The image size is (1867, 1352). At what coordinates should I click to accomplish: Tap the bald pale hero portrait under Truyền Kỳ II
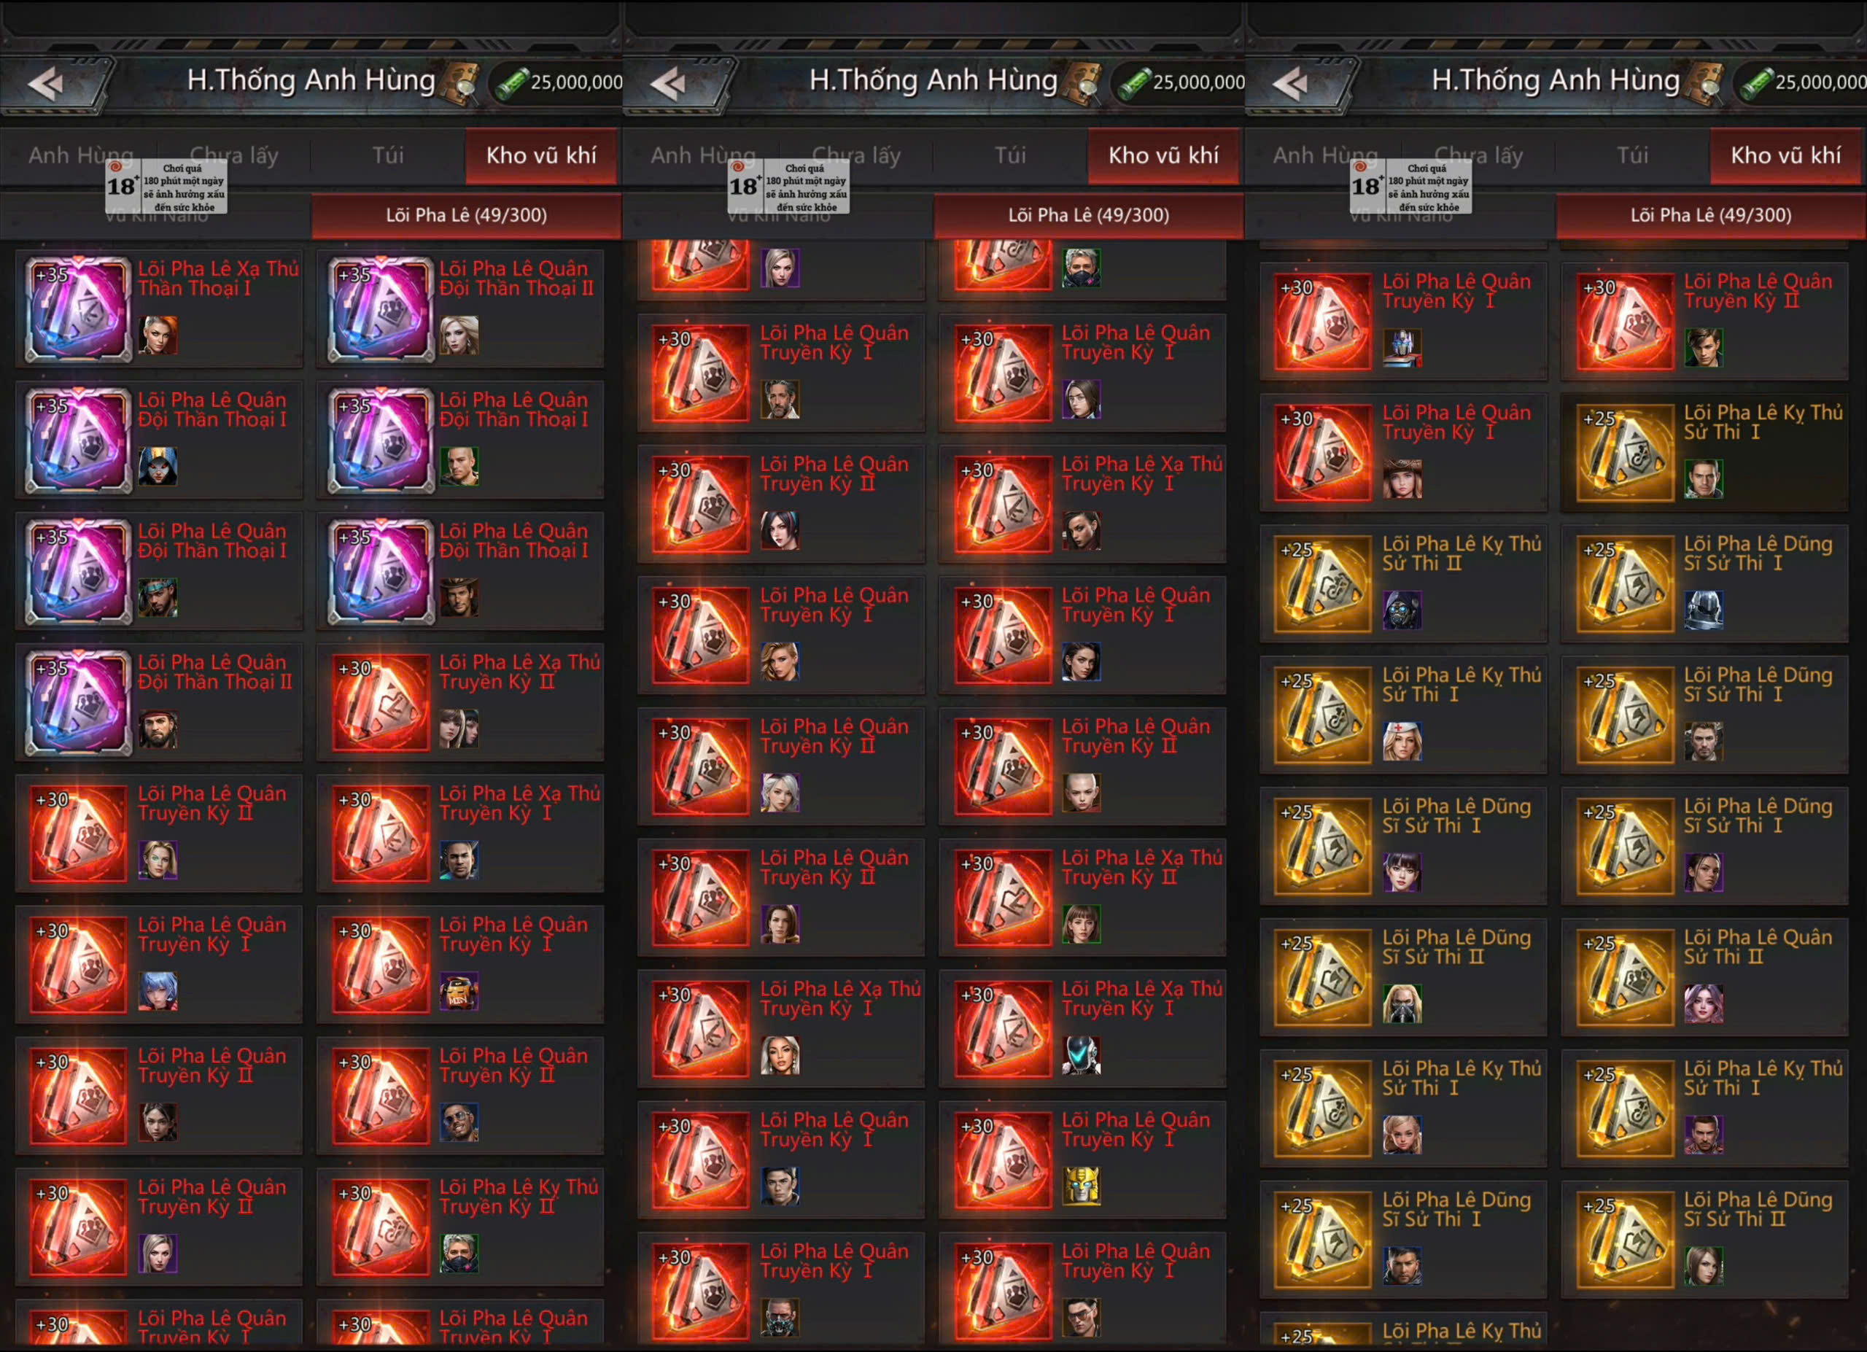[x=1080, y=793]
